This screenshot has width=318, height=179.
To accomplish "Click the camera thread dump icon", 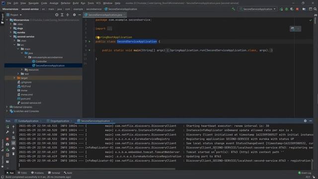I will pyautogui.click(x=7, y=144).
